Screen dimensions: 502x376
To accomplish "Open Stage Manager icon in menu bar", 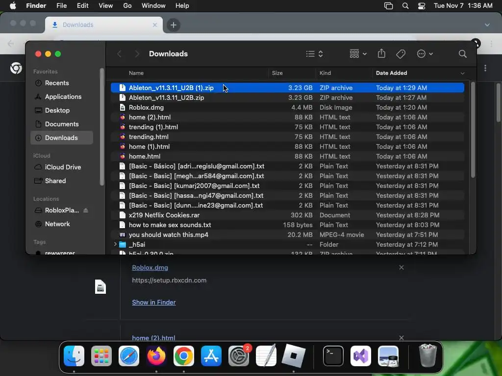I will point(388,6).
